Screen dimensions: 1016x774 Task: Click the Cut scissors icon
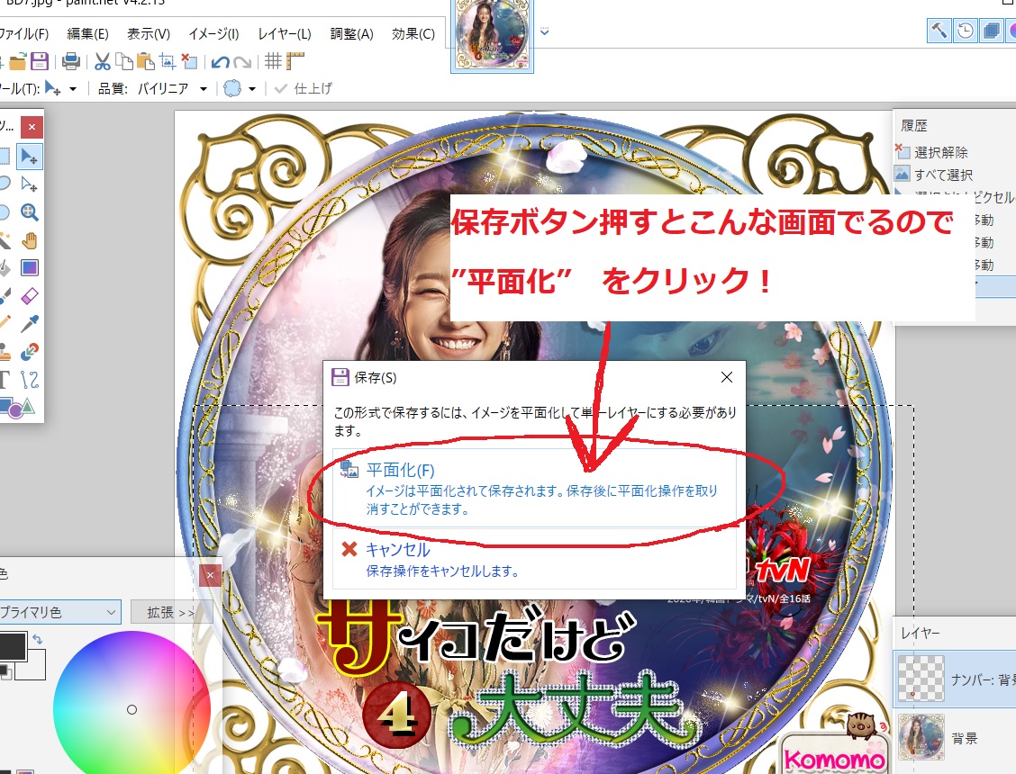[x=103, y=61]
